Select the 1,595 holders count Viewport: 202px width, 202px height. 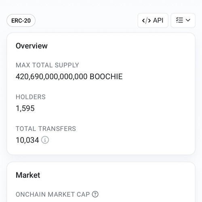coord(25,108)
